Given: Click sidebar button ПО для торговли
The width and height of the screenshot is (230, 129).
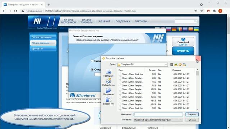Looking at the screenshot, I should pos(43,43).
